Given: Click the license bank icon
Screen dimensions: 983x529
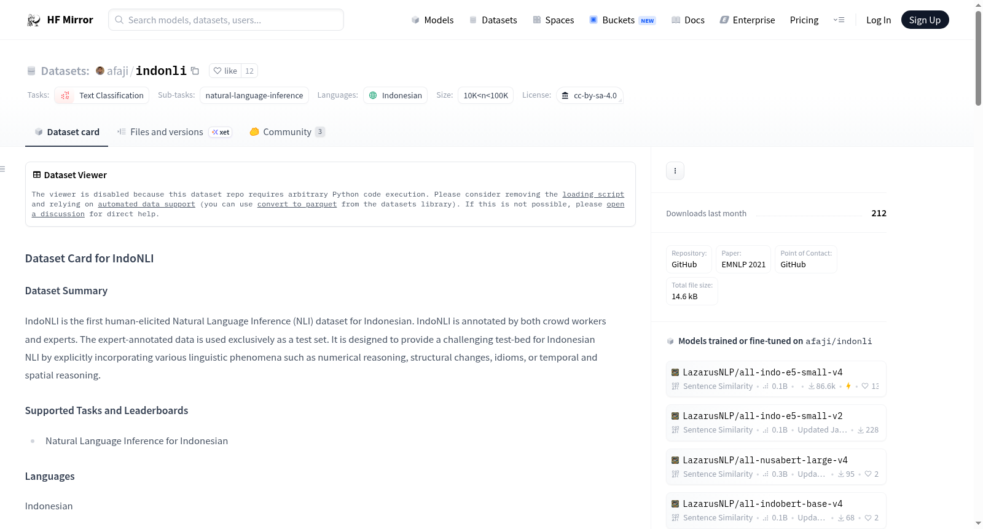Looking at the screenshot, I should (565, 95).
